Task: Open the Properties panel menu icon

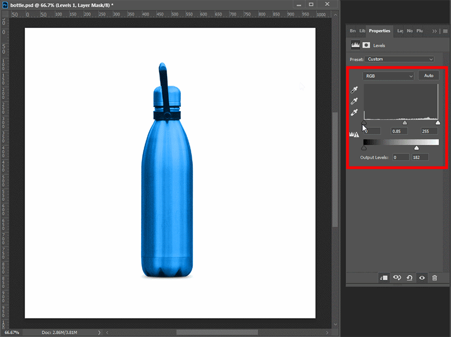Action: (x=445, y=31)
